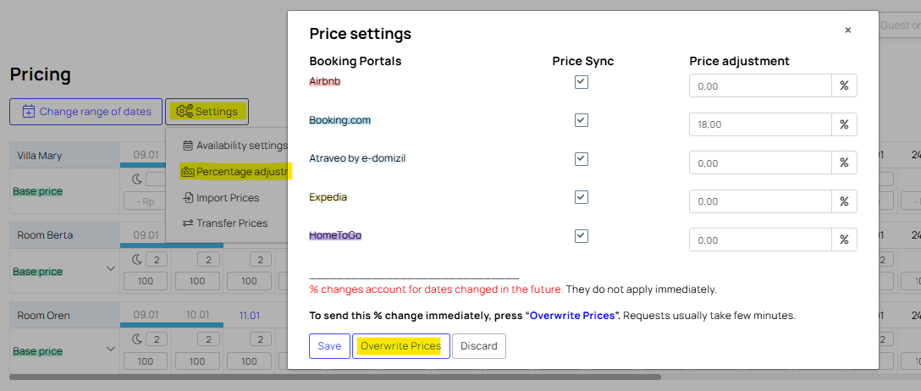Click the Booking.com portal label

pyautogui.click(x=340, y=120)
